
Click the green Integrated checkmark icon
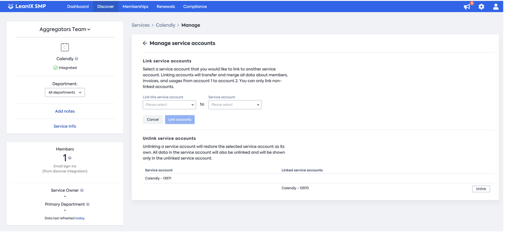(x=55, y=68)
